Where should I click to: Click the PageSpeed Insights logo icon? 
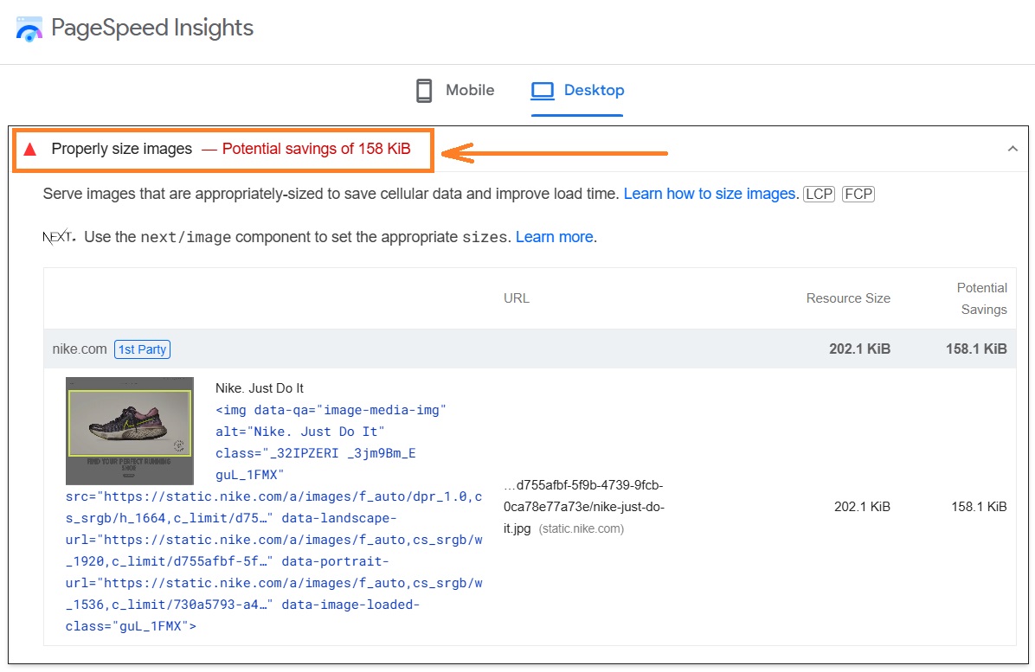28,27
